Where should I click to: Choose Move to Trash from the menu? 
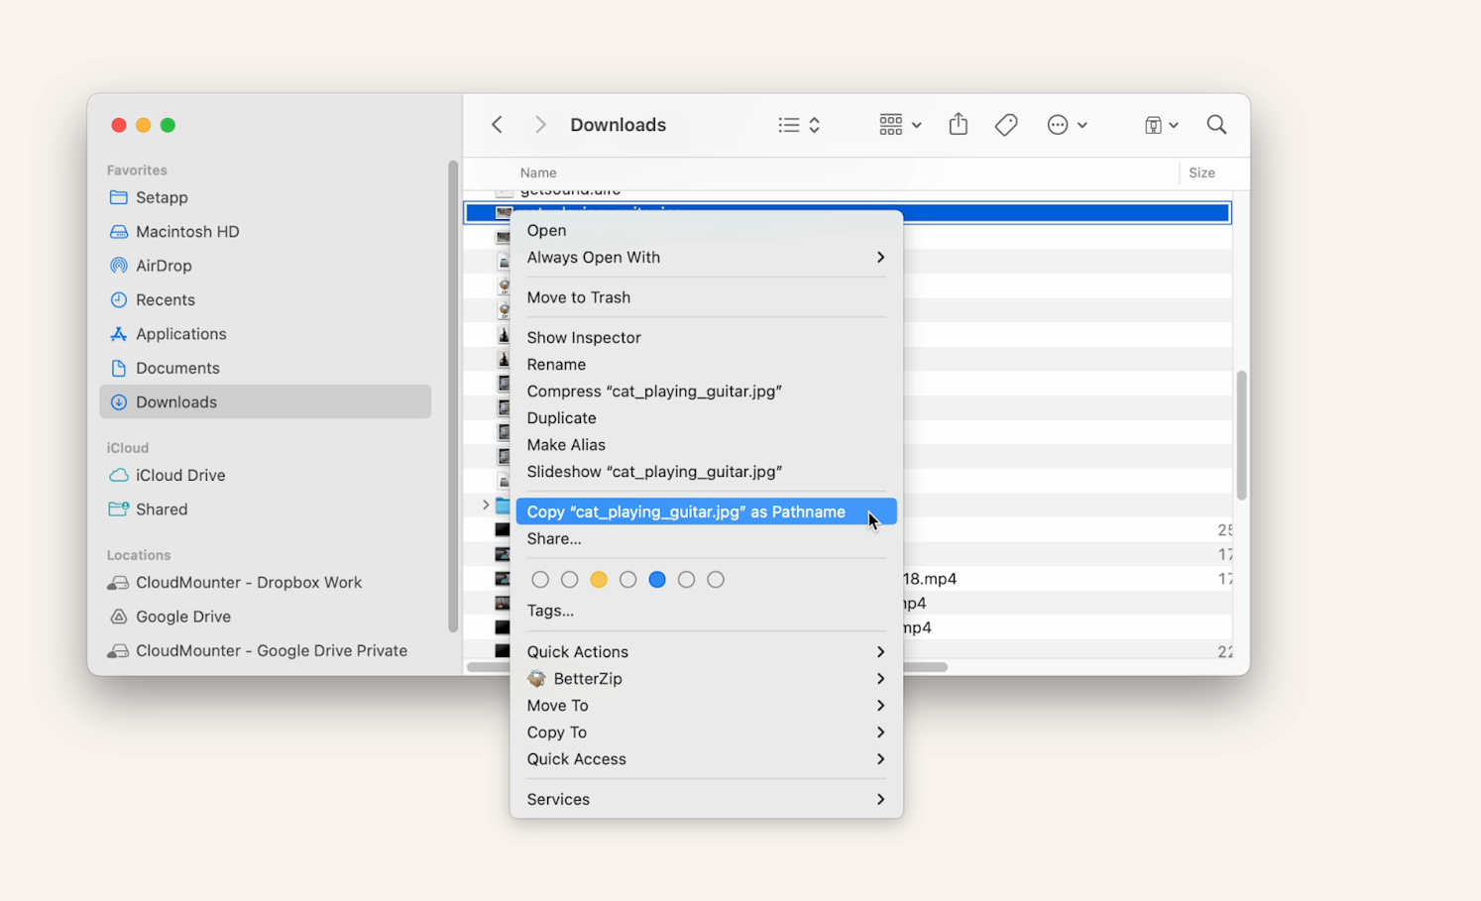click(579, 296)
